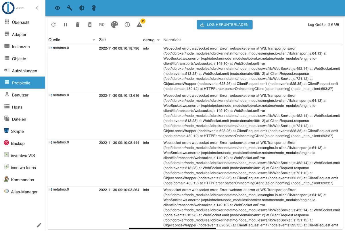345x231 pixels.
Task: Open Übersicht in the sidebar
Action: pyautogui.click(x=22, y=22)
